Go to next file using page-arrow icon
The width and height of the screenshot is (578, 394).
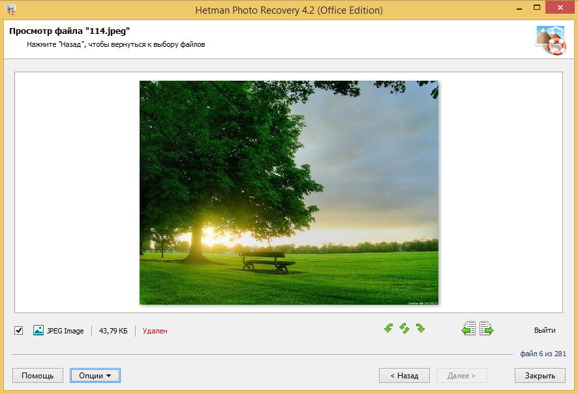[x=486, y=328]
